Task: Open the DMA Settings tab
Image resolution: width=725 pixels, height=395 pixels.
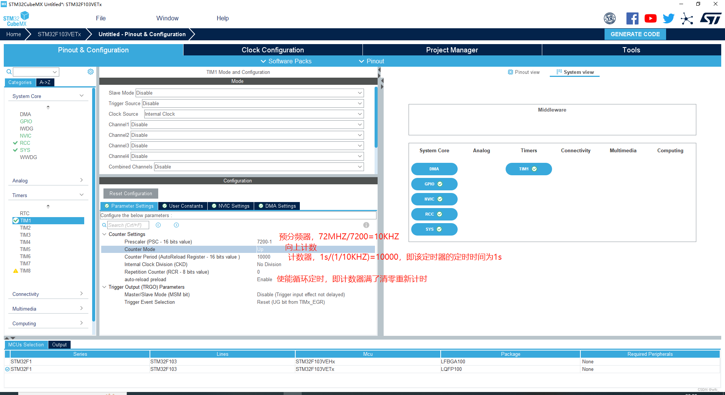Action: (277, 206)
